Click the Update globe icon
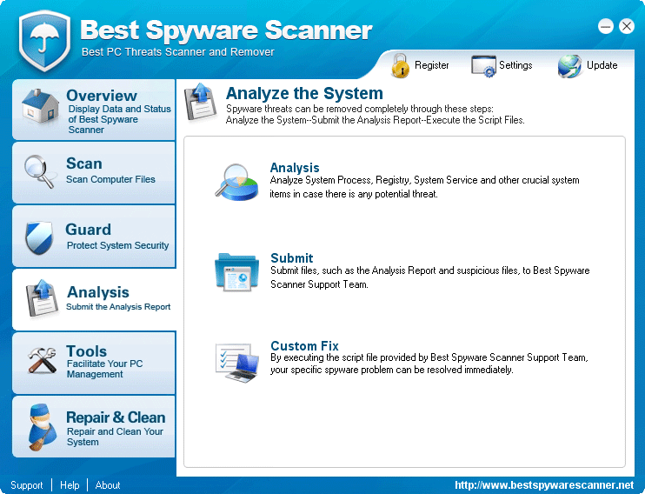 point(569,66)
